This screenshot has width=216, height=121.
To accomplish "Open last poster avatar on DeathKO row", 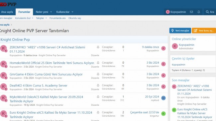I will click(163, 87).
